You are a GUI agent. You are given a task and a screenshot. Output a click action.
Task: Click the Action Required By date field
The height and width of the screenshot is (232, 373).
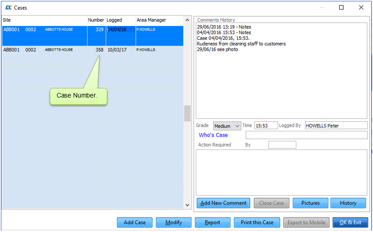(282, 144)
